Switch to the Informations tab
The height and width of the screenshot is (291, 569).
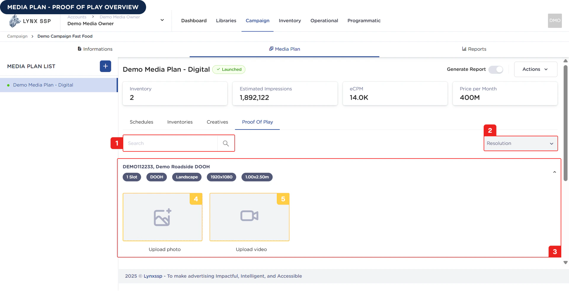tap(95, 49)
